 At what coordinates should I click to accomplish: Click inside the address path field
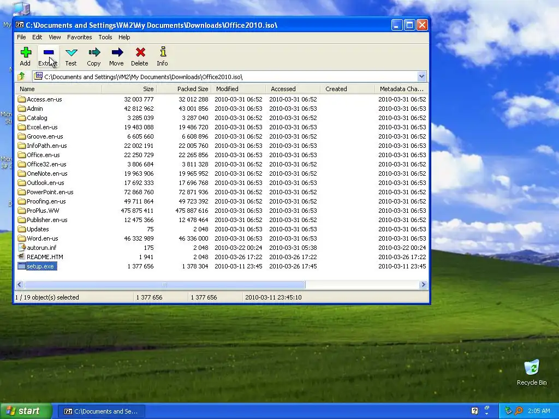point(224,76)
